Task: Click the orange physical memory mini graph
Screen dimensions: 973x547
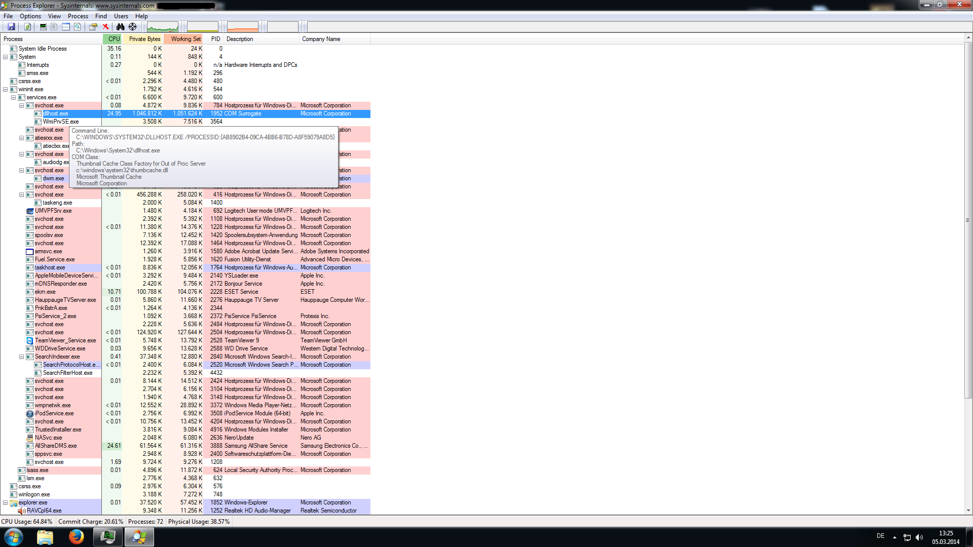Action: tap(243, 27)
